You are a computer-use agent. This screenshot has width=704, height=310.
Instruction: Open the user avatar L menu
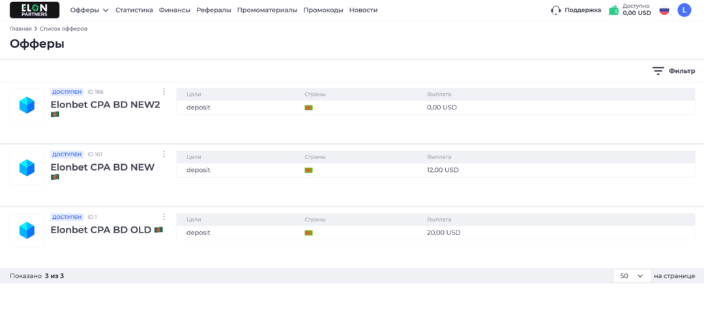[684, 10]
